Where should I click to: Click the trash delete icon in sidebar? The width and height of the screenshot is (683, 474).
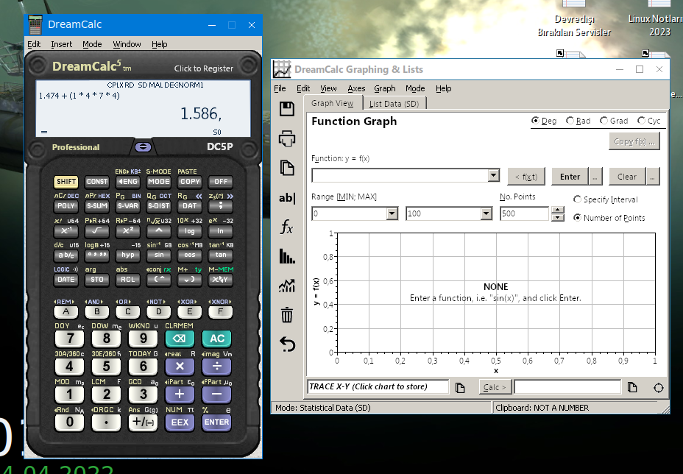287,315
